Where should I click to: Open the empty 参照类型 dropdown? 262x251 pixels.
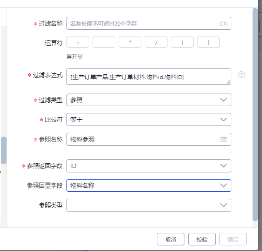pyautogui.click(x=148, y=205)
